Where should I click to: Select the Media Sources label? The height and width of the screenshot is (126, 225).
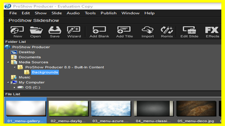[x=33, y=62]
